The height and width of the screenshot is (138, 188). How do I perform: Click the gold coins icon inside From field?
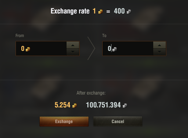pos(28,49)
